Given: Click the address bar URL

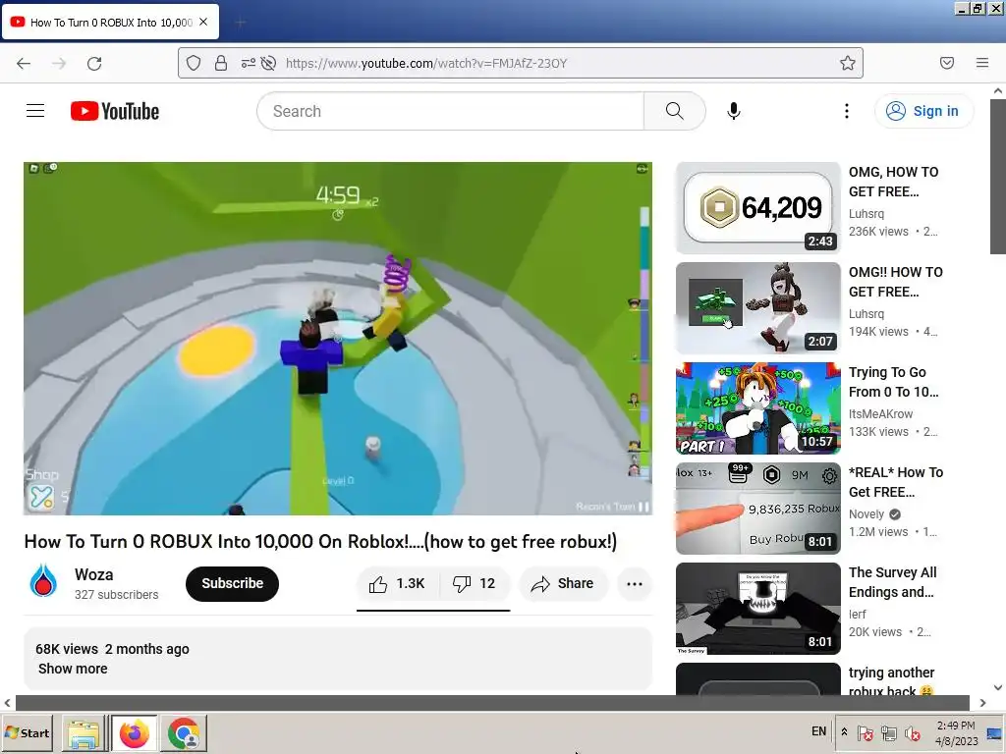Looking at the screenshot, I should (x=426, y=63).
